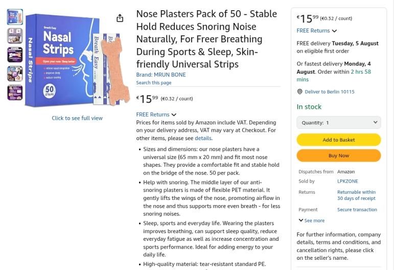Expand FREE Returns below the main price
The width and height of the screenshot is (394, 270).
(x=156, y=115)
